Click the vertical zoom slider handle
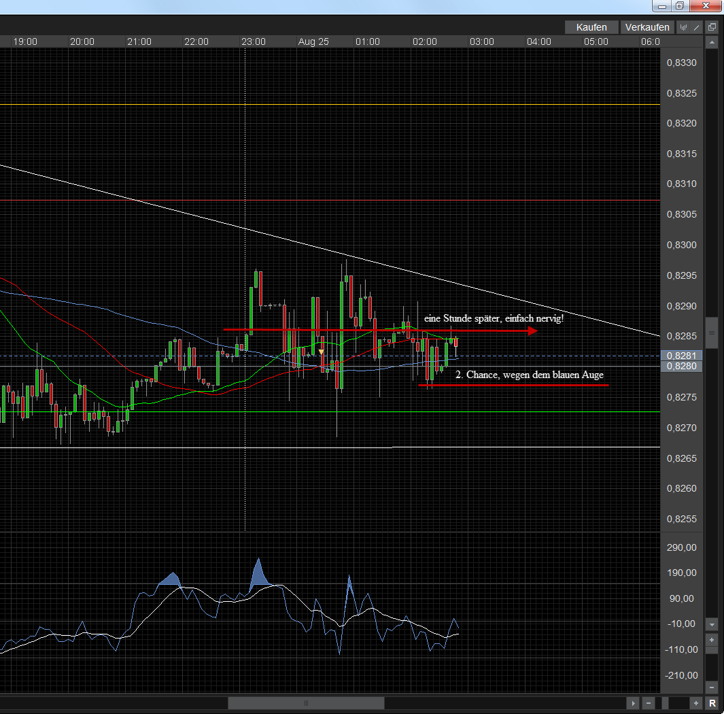 pyautogui.click(x=712, y=650)
